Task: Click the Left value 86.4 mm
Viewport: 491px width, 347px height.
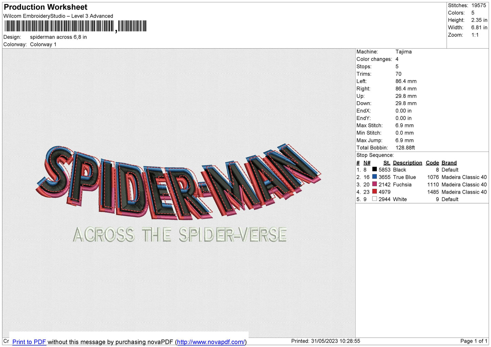Action: (x=406, y=81)
